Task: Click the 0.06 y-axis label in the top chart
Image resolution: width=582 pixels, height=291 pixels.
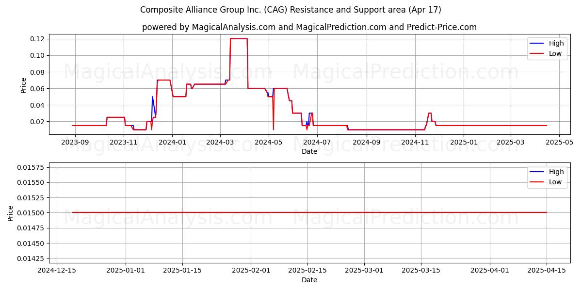Action: click(37, 88)
